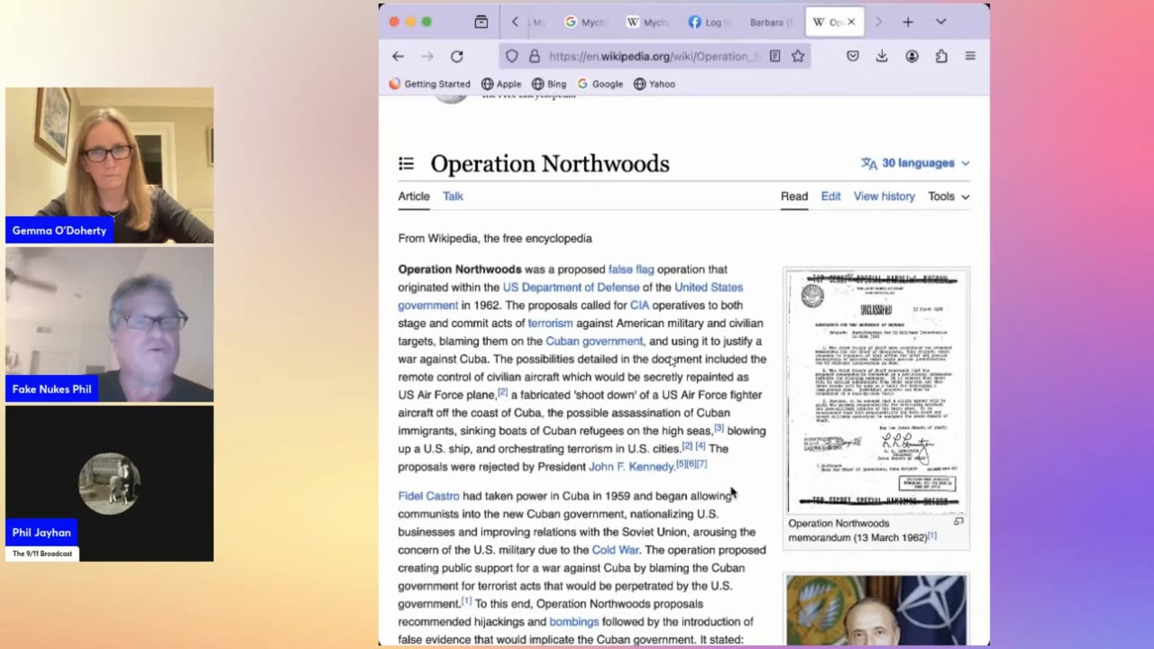Screen dimensions: 1154x649
Task: Expand the Tools dropdown
Action: 948,197
